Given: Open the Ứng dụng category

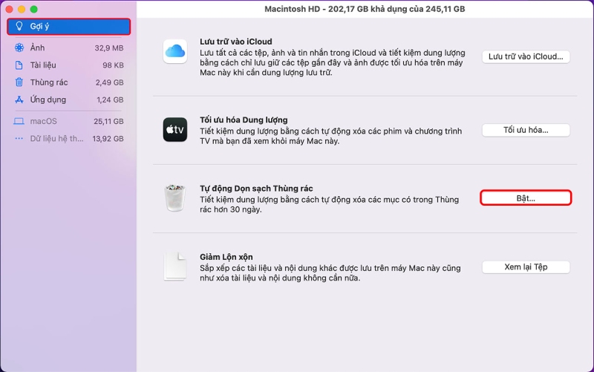Looking at the screenshot, I should 68,99.
